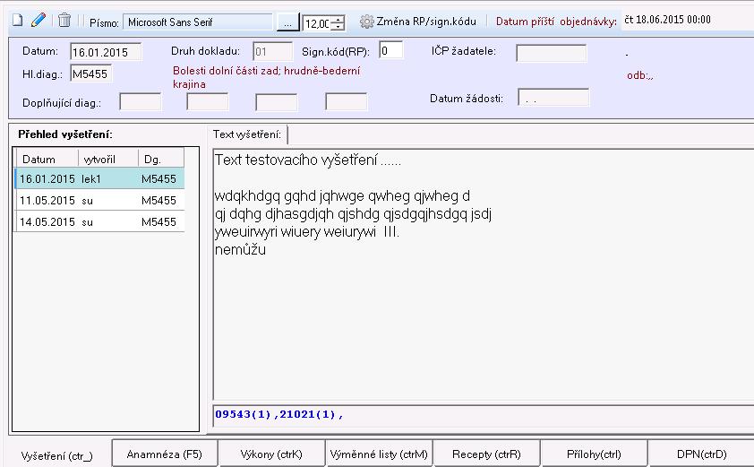
Task: Switch to the Text vyšetření tab
Action: point(247,134)
